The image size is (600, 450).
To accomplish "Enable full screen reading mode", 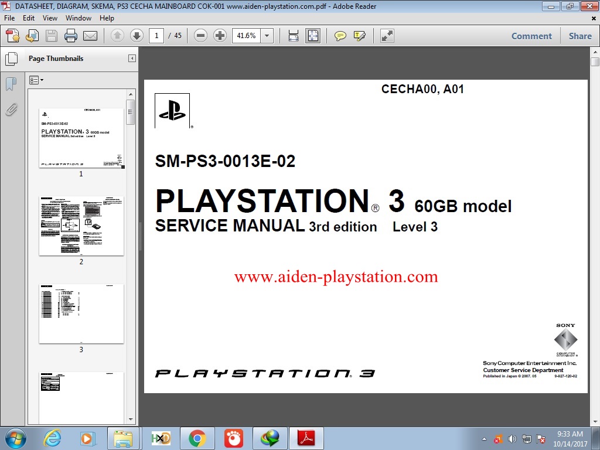I will click(386, 36).
